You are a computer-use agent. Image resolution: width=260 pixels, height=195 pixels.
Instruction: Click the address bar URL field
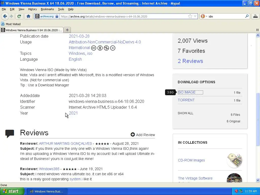pyautogui.click(x=124, y=16)
